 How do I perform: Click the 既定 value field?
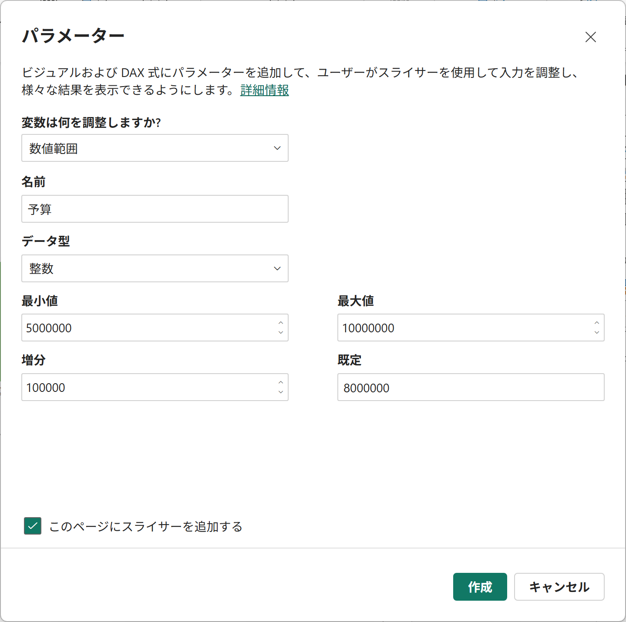pos(471,388)
